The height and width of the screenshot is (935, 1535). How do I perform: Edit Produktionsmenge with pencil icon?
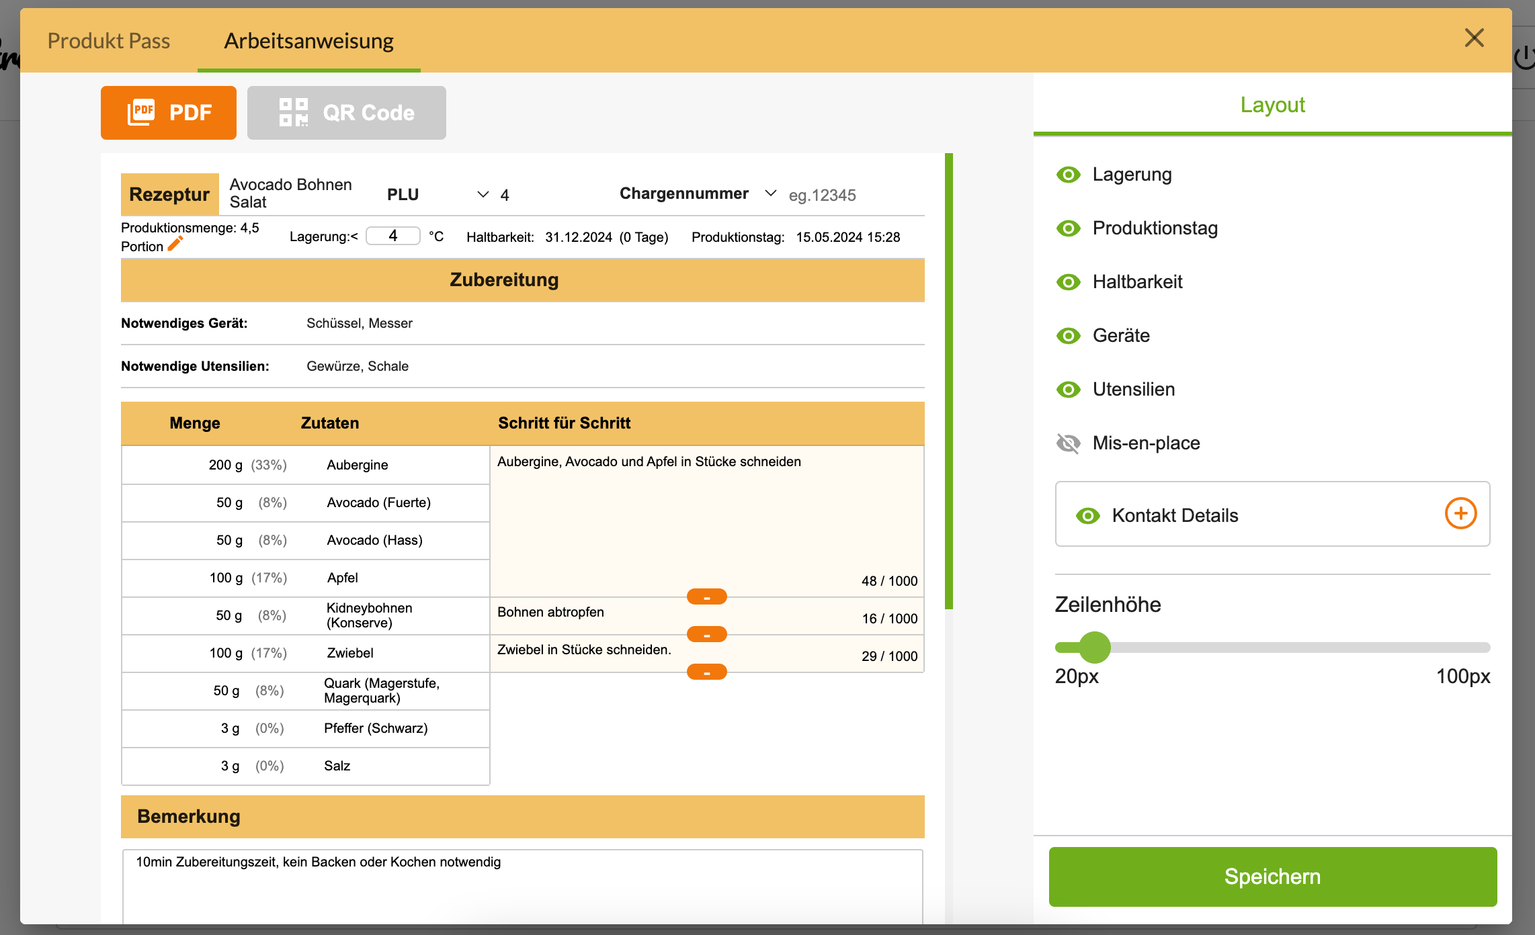pyautogui.click(x=175, y=244)
